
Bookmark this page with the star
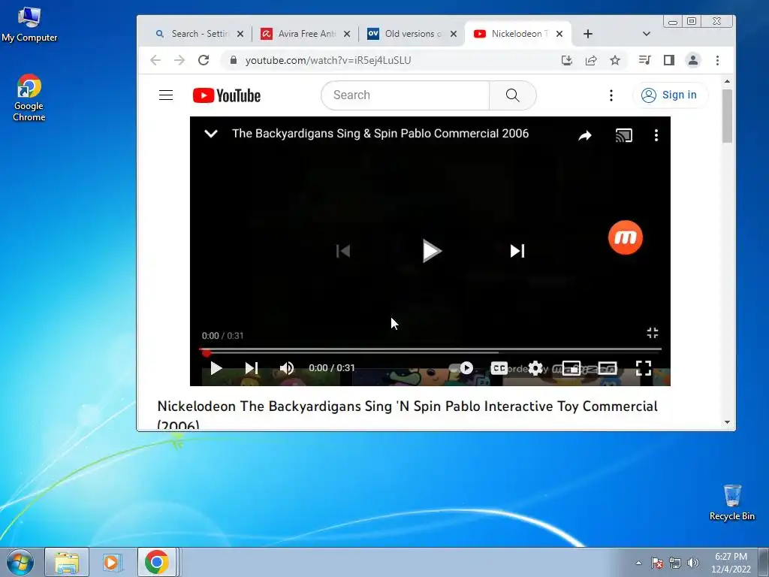pyautogui.click(x=615, y=60)
